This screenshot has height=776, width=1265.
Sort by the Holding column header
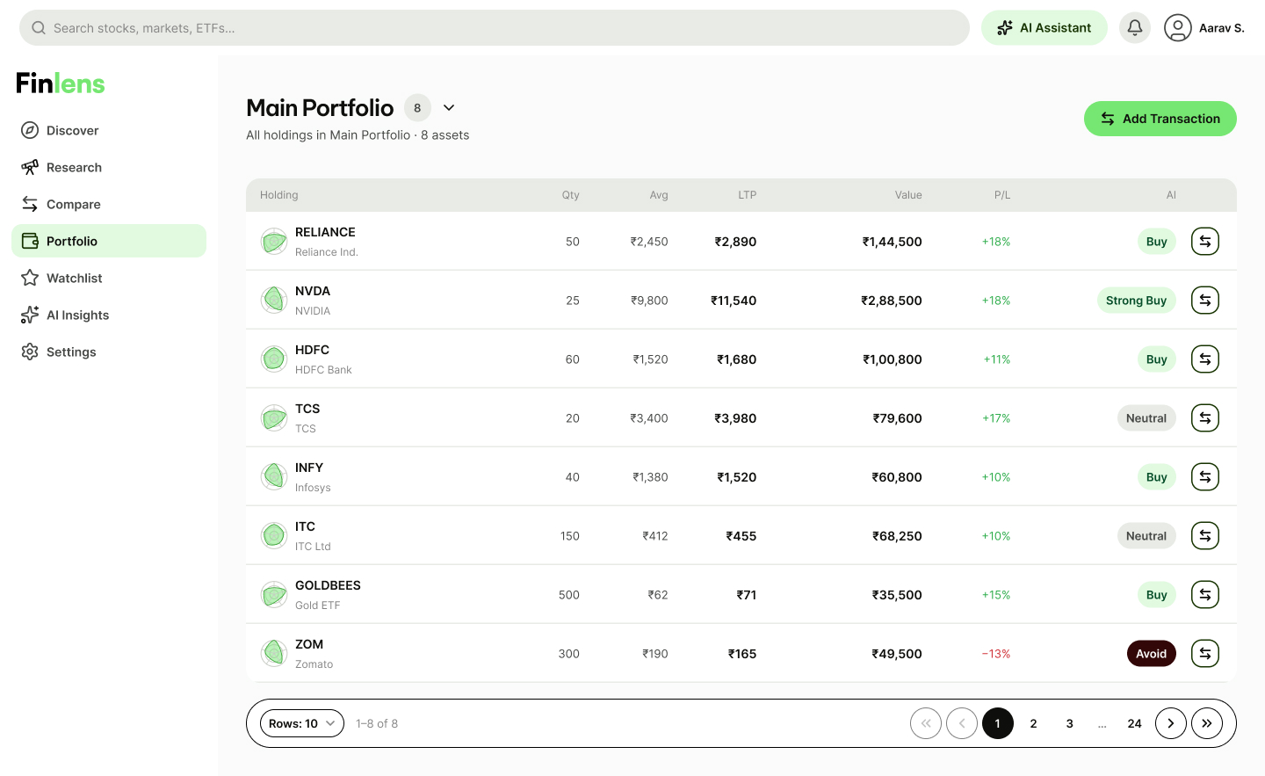pos(279,195)
